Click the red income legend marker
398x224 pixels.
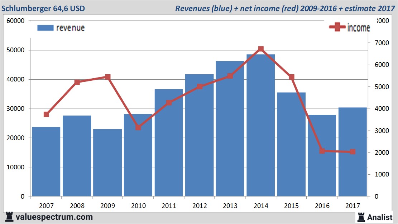(337, 27)
